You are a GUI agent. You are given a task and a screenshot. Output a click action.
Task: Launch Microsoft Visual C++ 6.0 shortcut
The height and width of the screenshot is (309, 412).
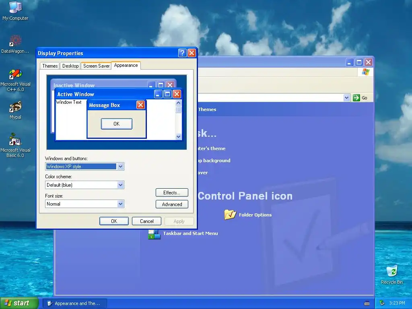(15, 80)
